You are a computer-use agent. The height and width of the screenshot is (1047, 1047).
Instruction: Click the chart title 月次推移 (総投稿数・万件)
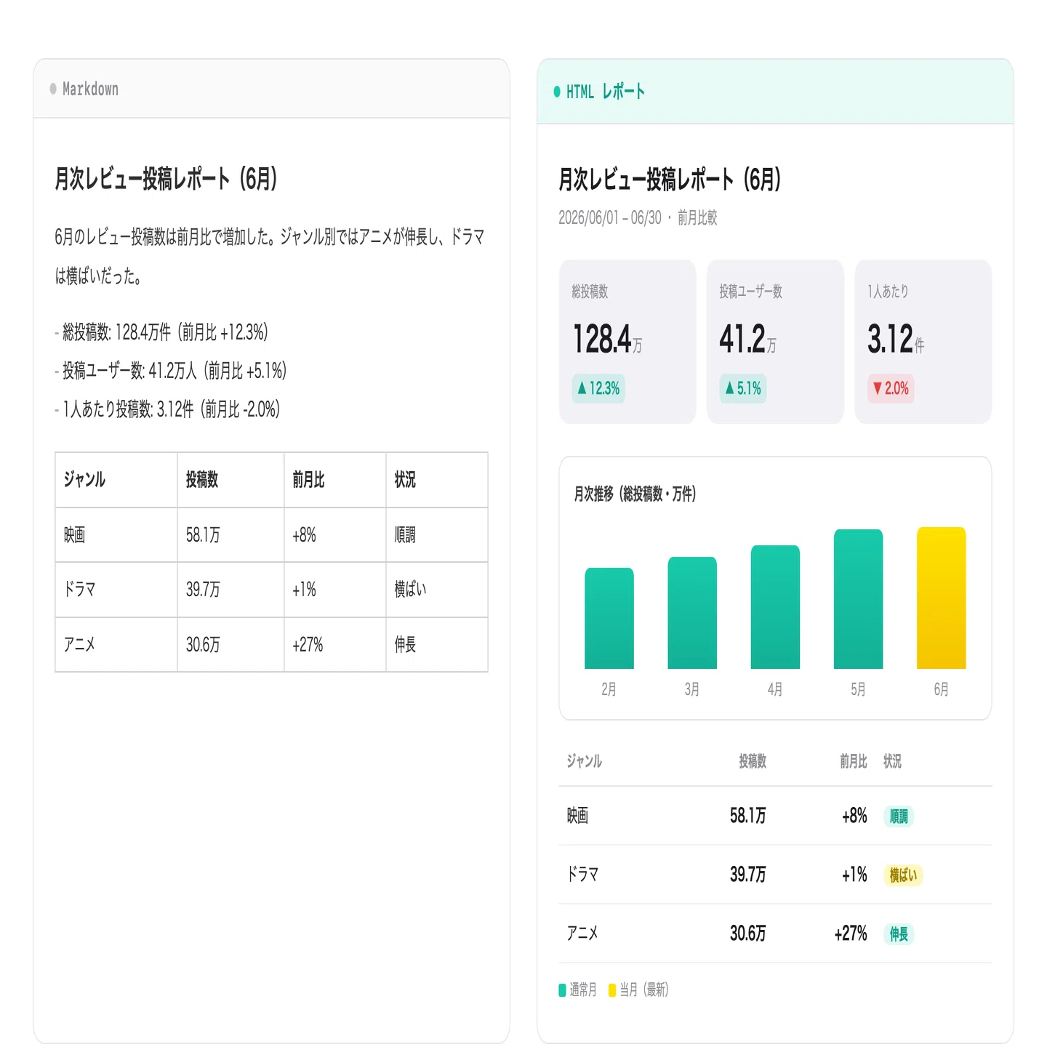tap(635, 494)
